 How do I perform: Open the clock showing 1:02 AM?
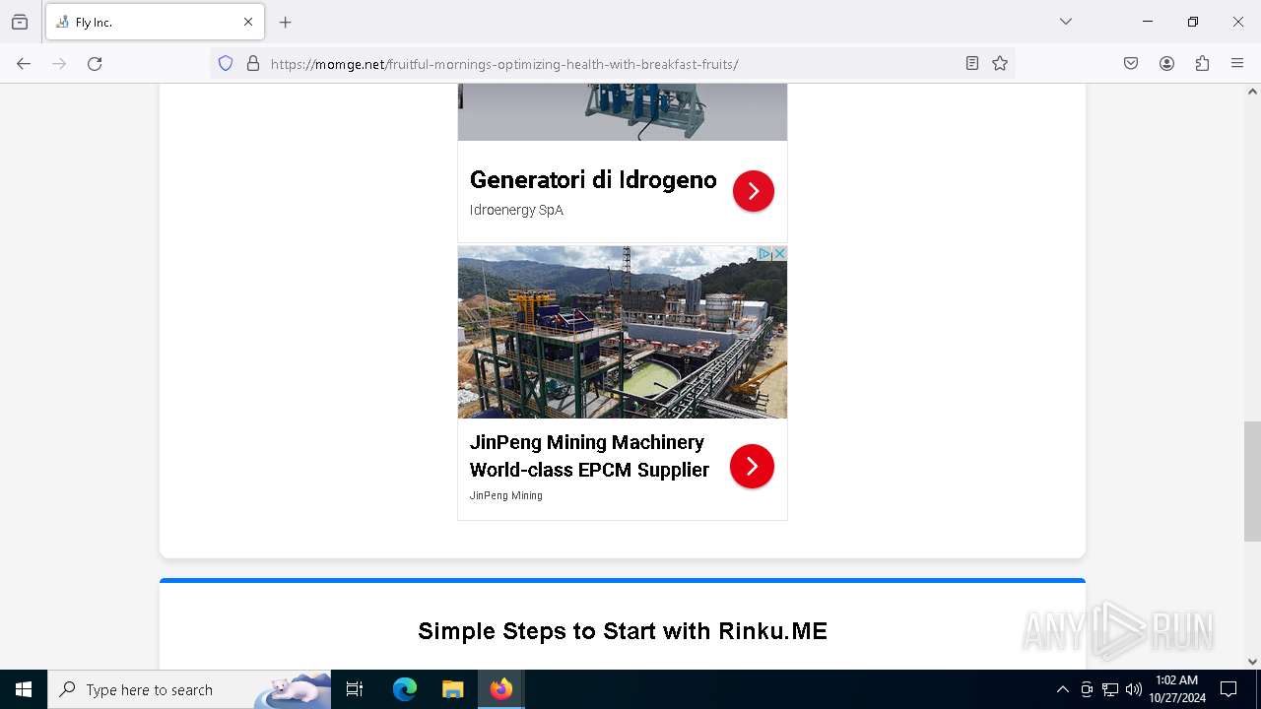[1176, 689]
